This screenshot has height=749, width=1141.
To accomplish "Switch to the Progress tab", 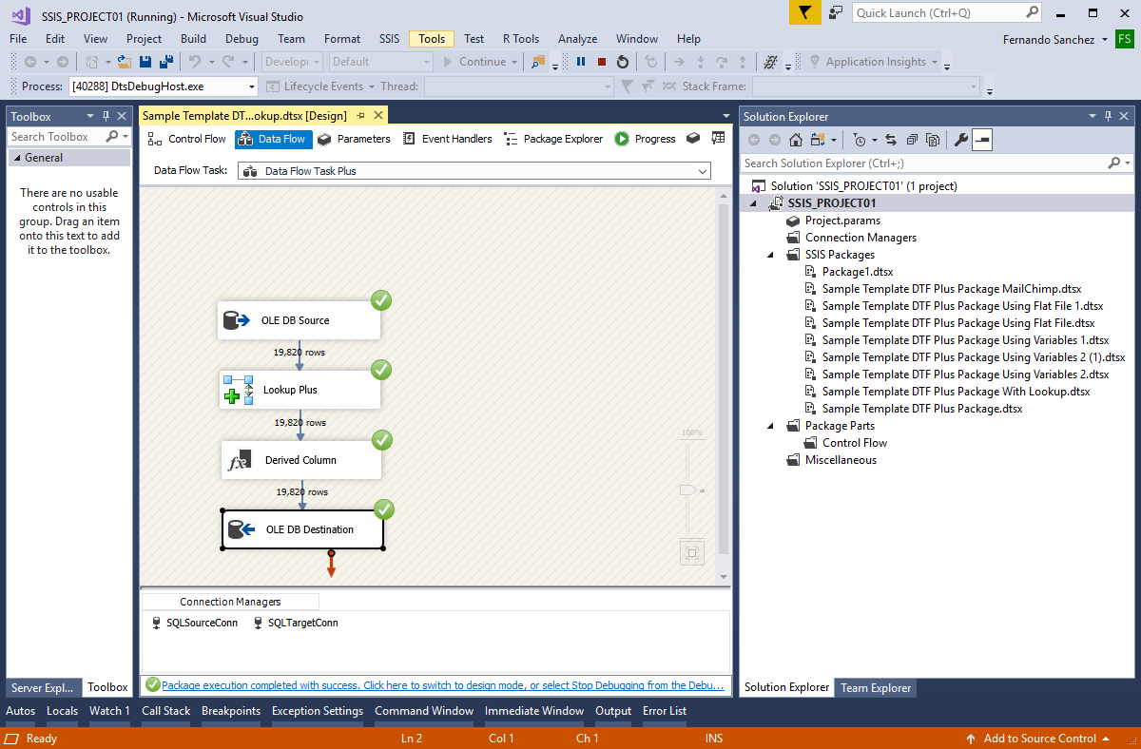I will point(645,139).
